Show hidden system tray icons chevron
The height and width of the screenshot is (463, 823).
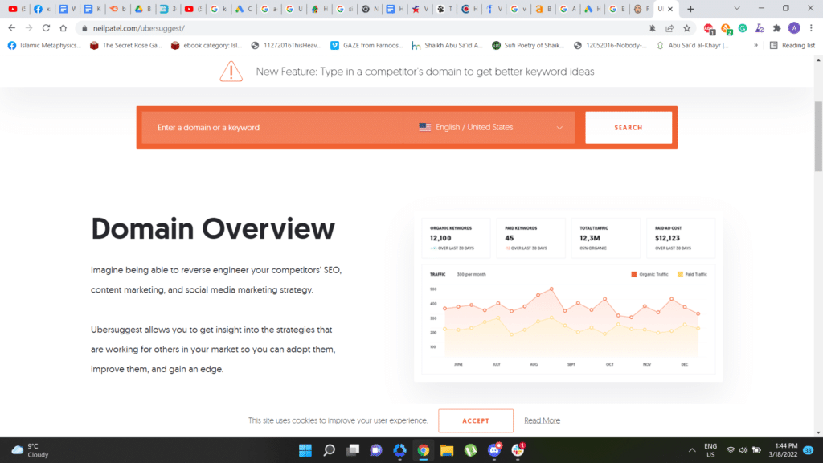pyautogui.click(x=692, y=450)
